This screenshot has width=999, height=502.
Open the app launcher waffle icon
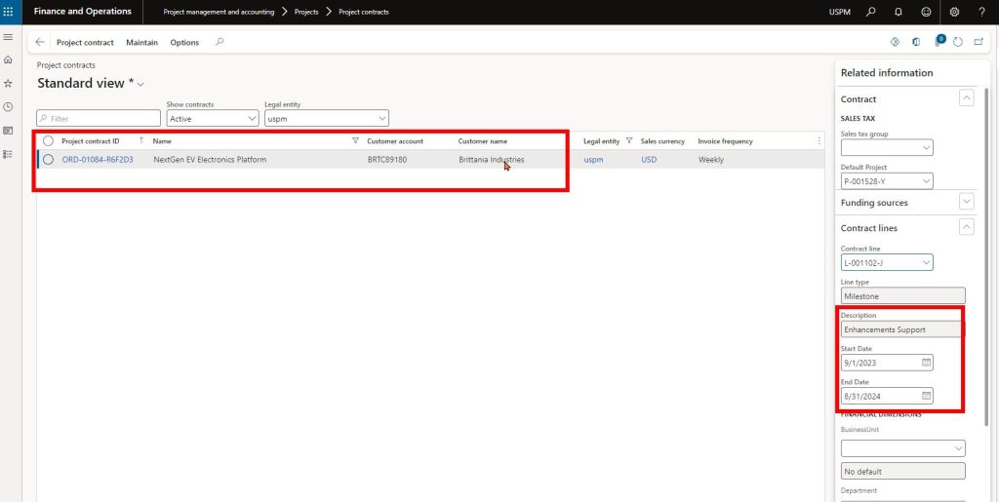pos(10,12)
